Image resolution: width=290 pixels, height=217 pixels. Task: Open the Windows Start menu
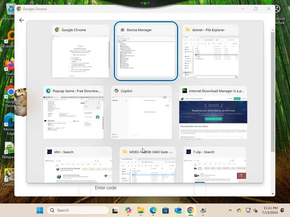coord(40,210)
